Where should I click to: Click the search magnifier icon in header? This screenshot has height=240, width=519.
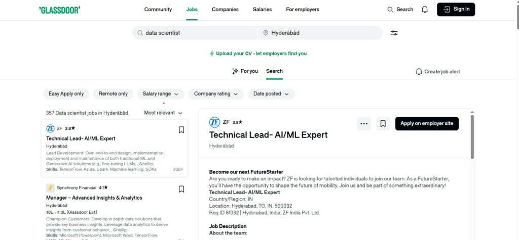(391, 10)
